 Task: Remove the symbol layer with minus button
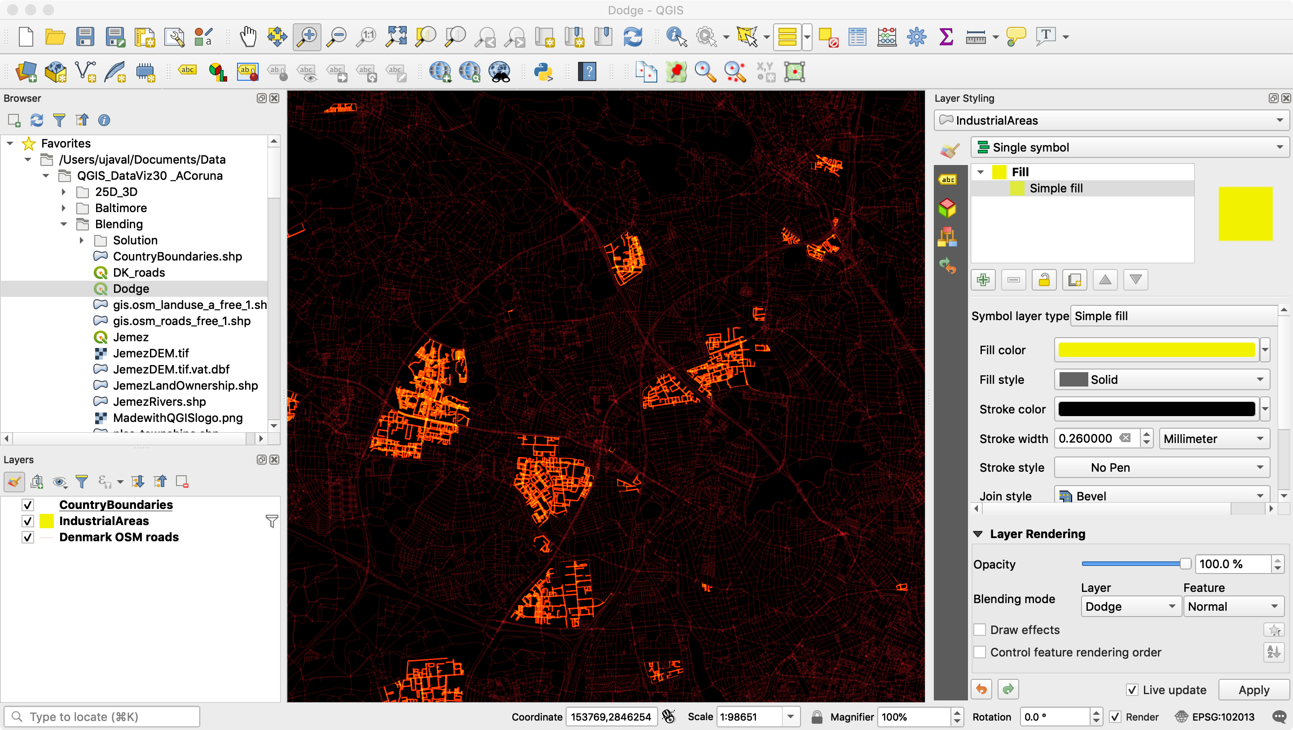(1013, 280)
